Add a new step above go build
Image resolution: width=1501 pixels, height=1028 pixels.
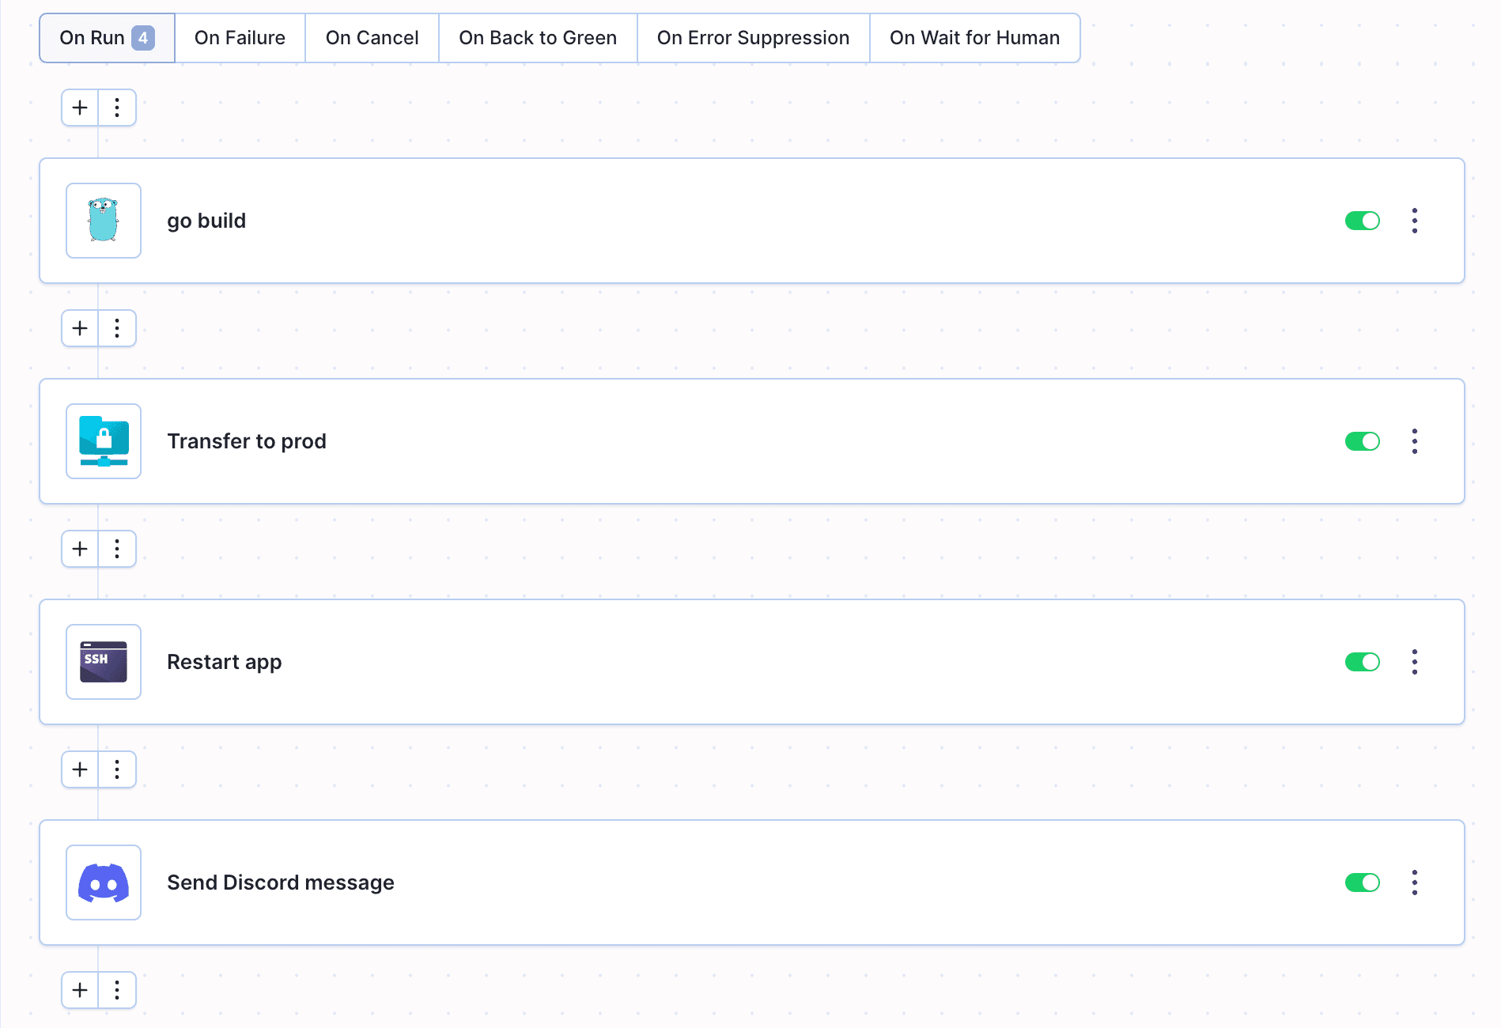click(x=78, y=108)
